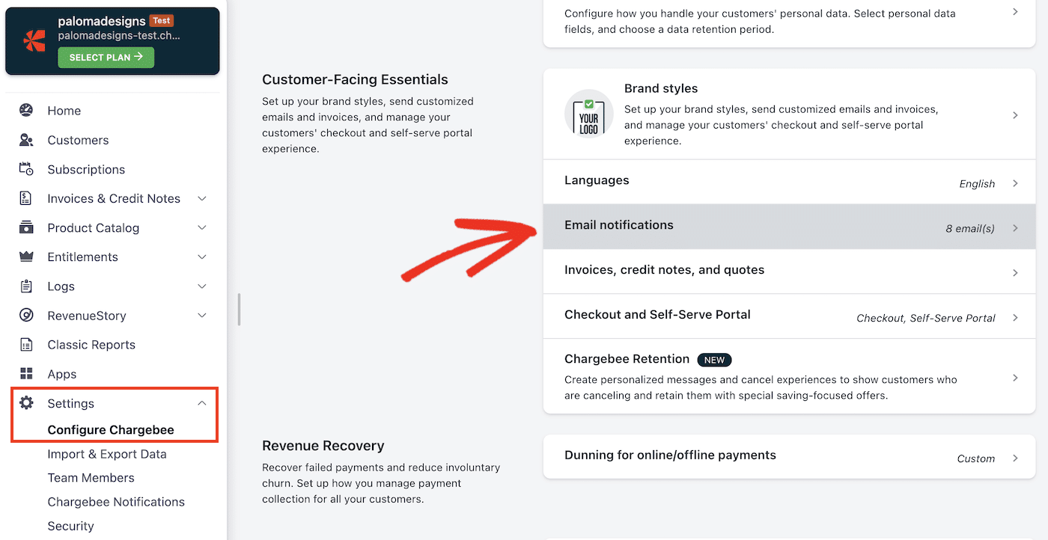The width and height of the screenshot is (1048, 540).
Task: Click the SELECT PLAN button
Action: [x=105, y=57]
